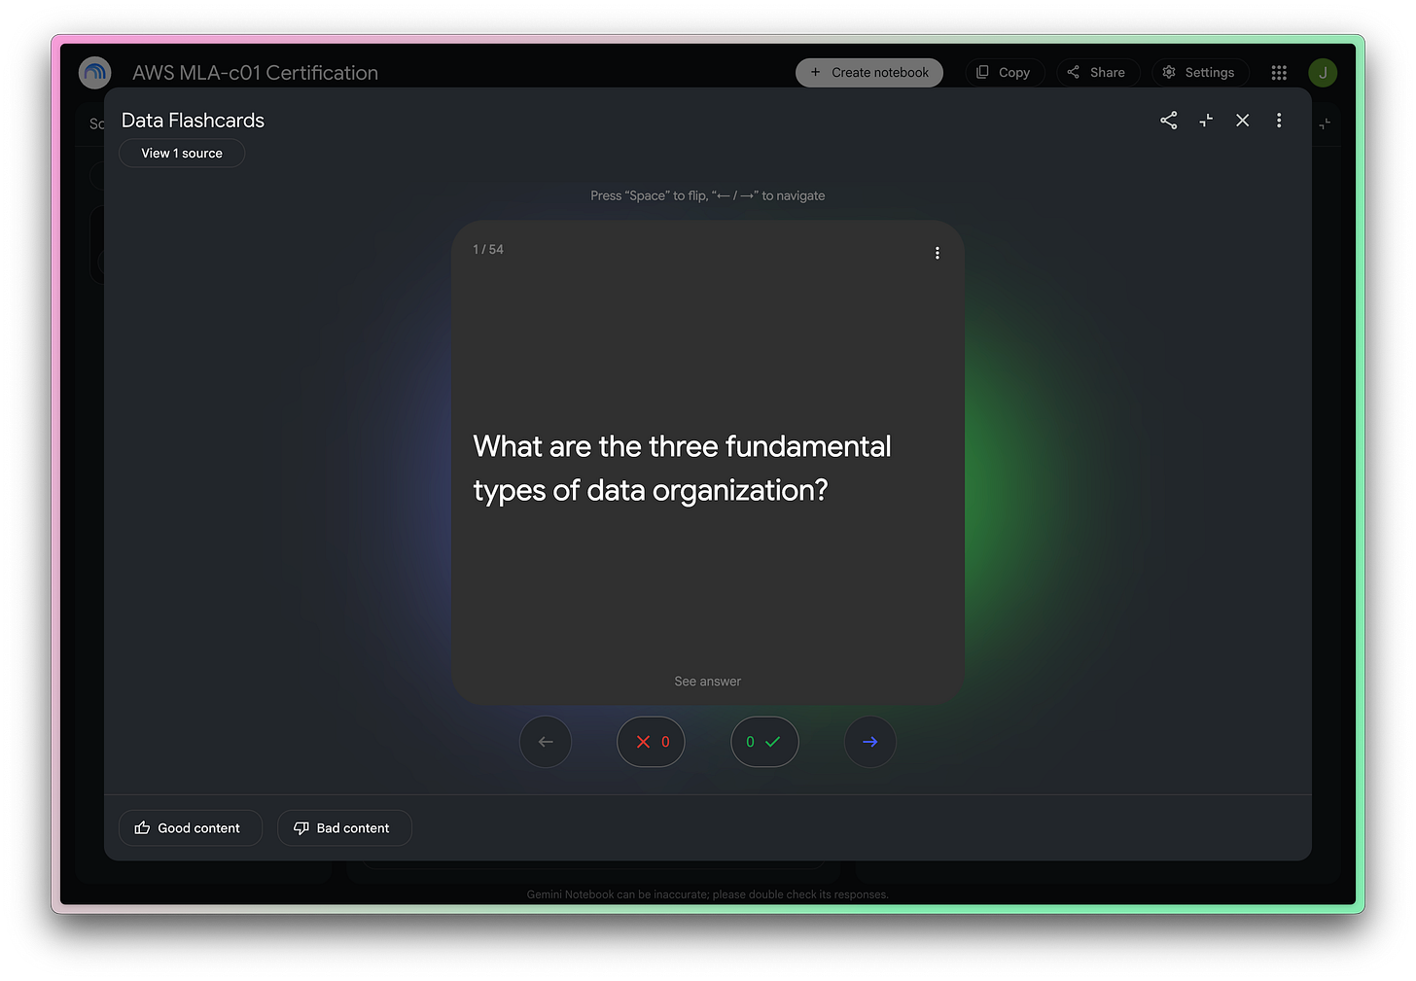Rate as Bad content

344,828
